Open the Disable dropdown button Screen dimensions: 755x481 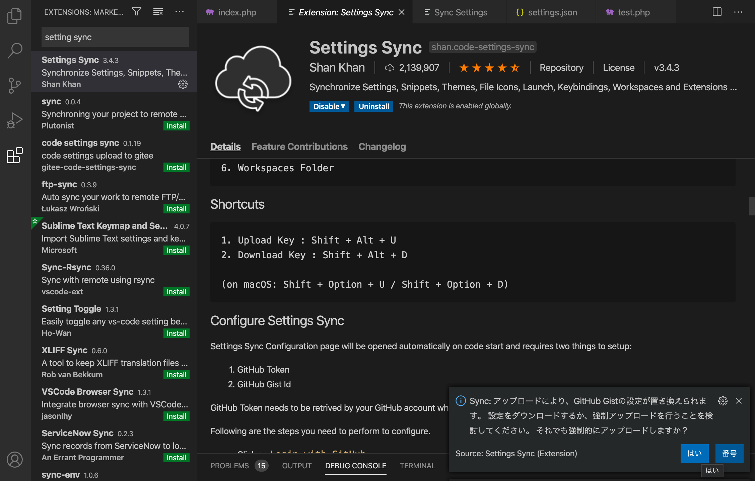click(x=329, y=106)
